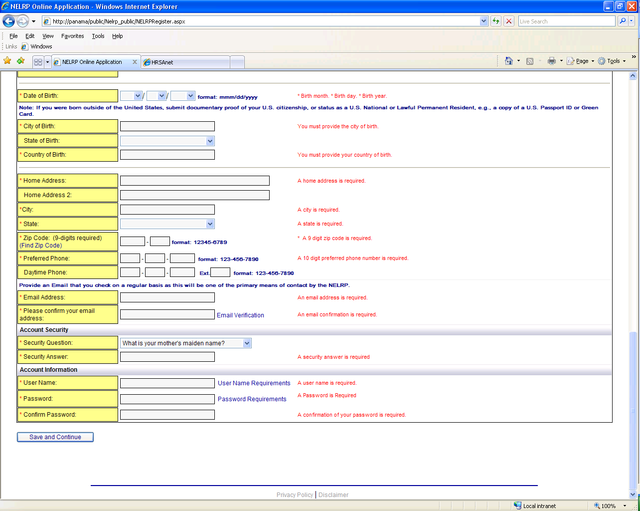
Task: Open the home address State dropdown
Action: (x=167, y=224)
